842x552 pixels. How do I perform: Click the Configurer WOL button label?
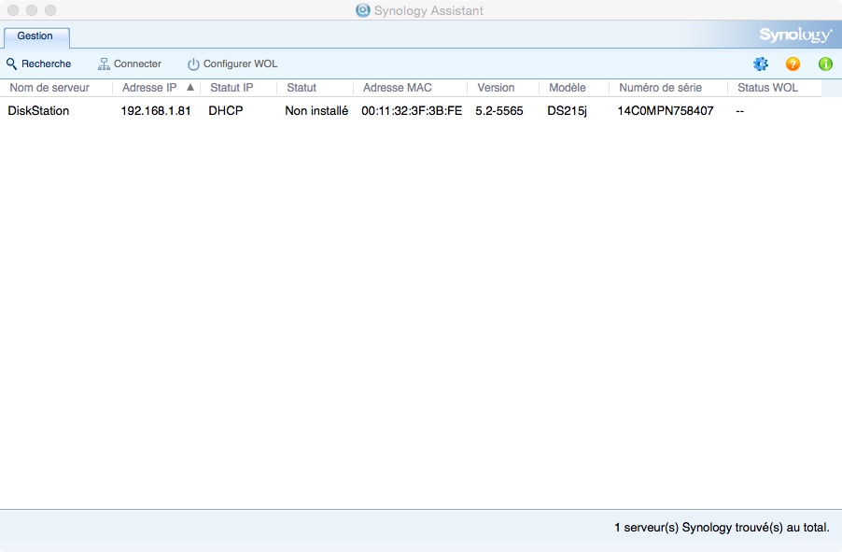[240, 64]
